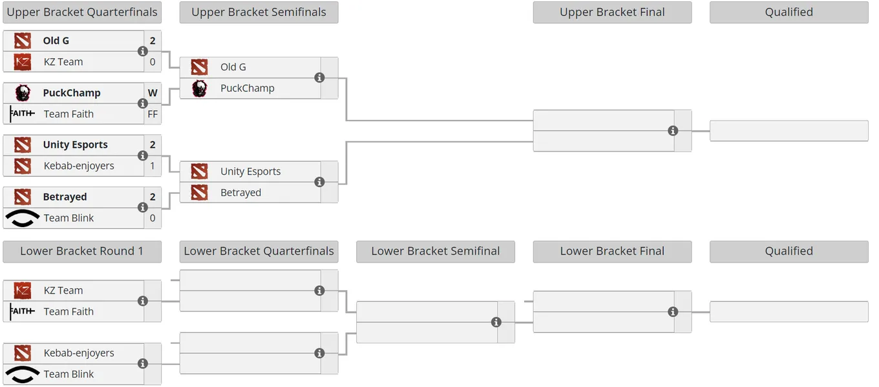The width and height of the screenshot is (879, 387).
Task: Click the Team Blink logo in the upper quarterfinals
Action: click(23, 218)
